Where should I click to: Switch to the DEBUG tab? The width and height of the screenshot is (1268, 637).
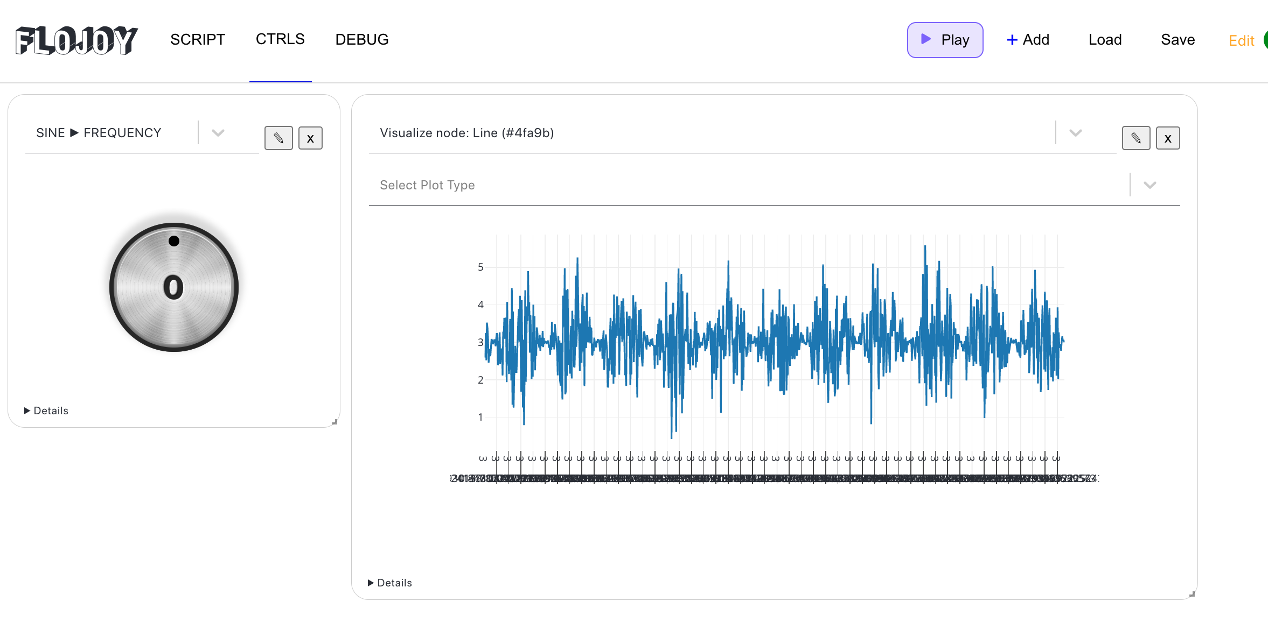tap(362, 39)
